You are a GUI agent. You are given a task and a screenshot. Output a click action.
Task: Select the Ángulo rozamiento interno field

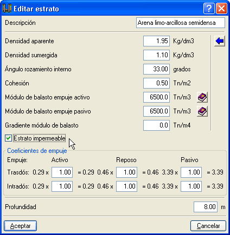156,69
